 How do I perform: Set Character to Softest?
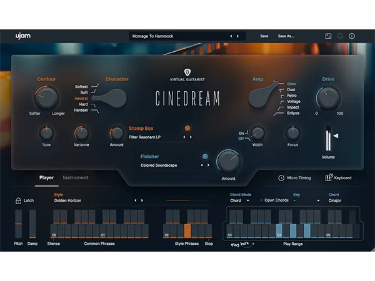point(81,87)
